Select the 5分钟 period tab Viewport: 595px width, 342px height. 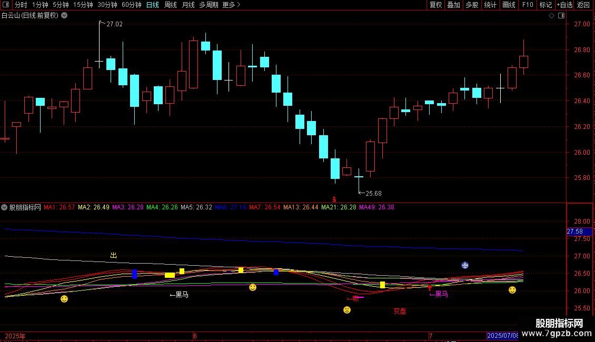[61, 5]
